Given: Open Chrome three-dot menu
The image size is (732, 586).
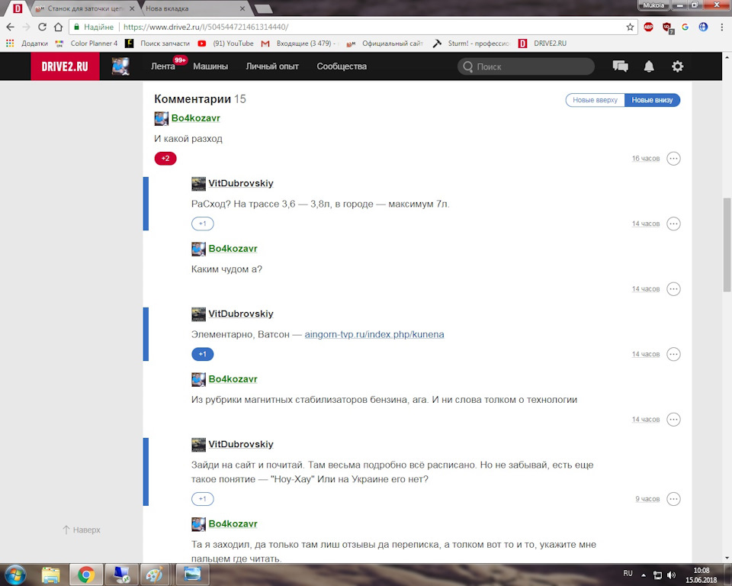Looking at the screenshot, I should 722,27.
